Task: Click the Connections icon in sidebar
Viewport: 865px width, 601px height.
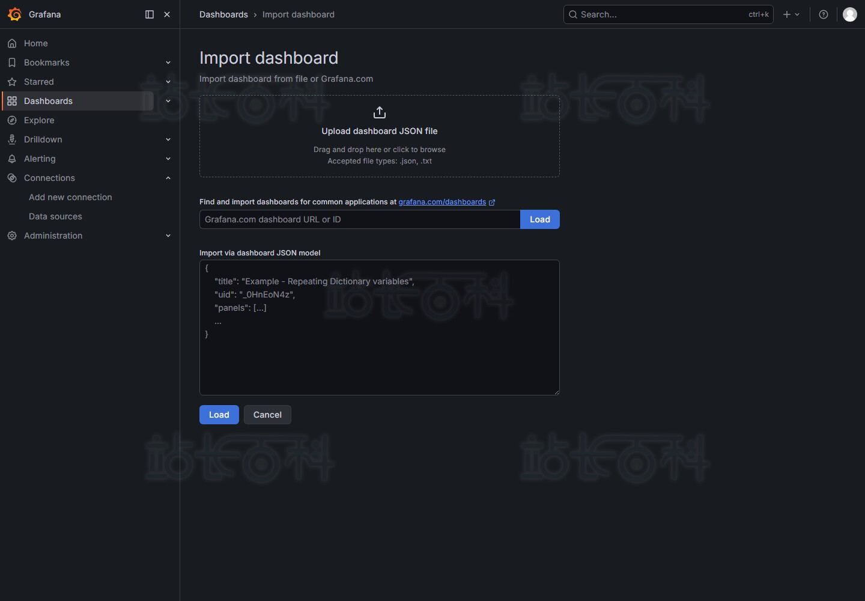Action: click(12, 178)
